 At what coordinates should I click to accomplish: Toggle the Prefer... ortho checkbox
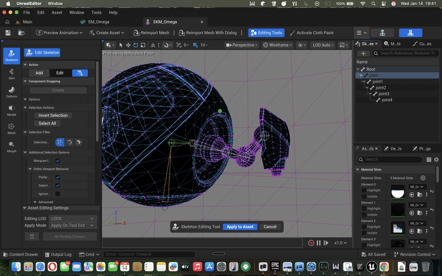coord(58,177)
